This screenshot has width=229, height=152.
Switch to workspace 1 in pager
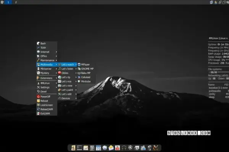click(8, 2)
